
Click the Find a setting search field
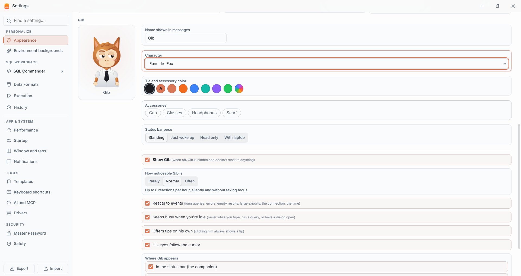pyautogui.click(x=36, y=21)
